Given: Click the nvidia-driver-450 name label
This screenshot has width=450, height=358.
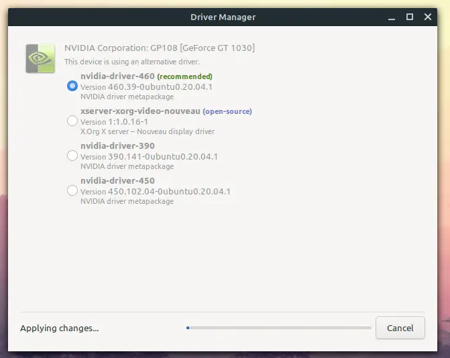Looking at the screenshot, I should coord(117,181).
